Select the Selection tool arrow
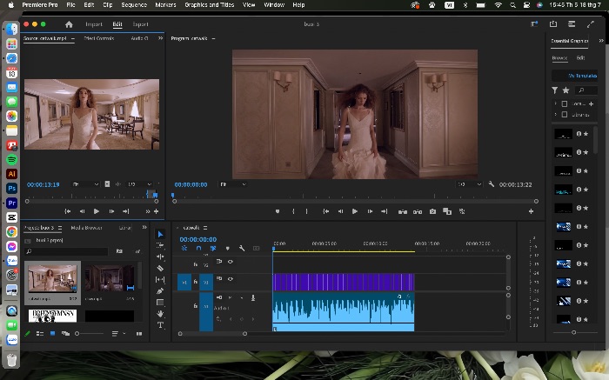 pyautogui.click(x=160, y=234)
